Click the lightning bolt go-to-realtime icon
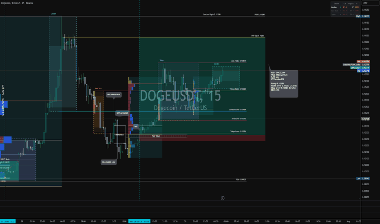380x224 pixels. pyautogui.click(x=223, y=198)
